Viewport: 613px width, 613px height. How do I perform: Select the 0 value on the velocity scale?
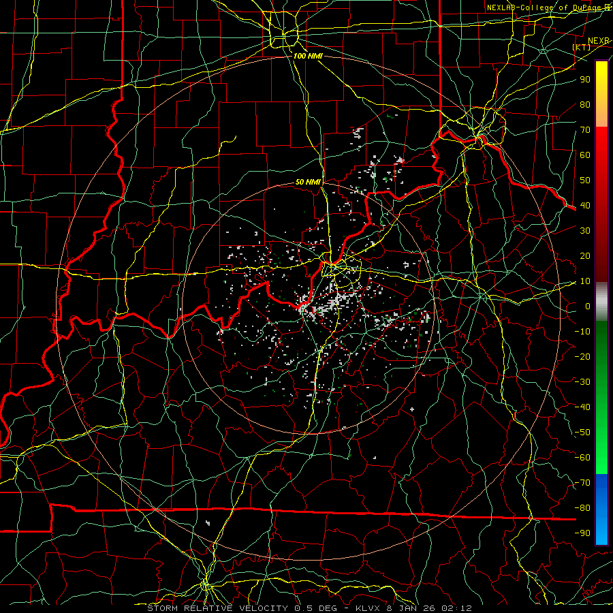point(588,306)
